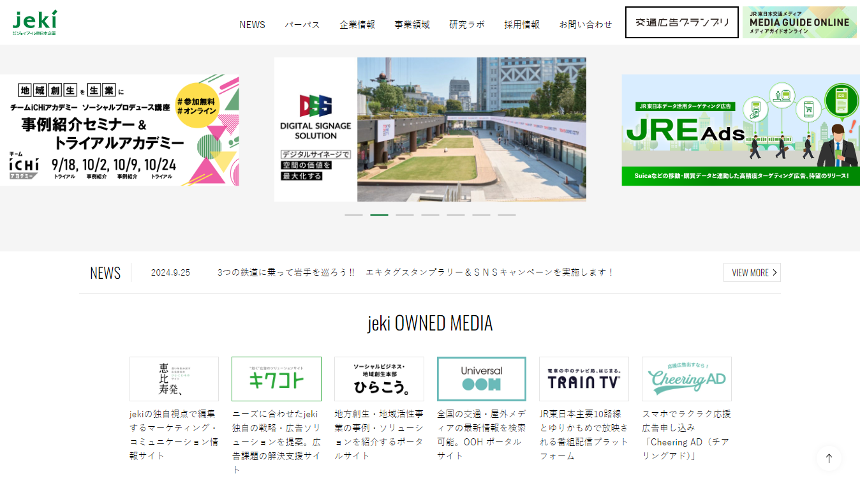Open the お問い合わせ menu item
The image size is (860, 490).
click(x=586, y=24)
